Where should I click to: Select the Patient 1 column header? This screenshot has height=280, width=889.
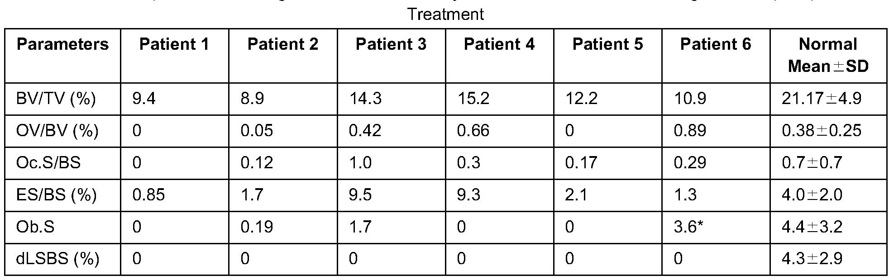tap(174, 44)
